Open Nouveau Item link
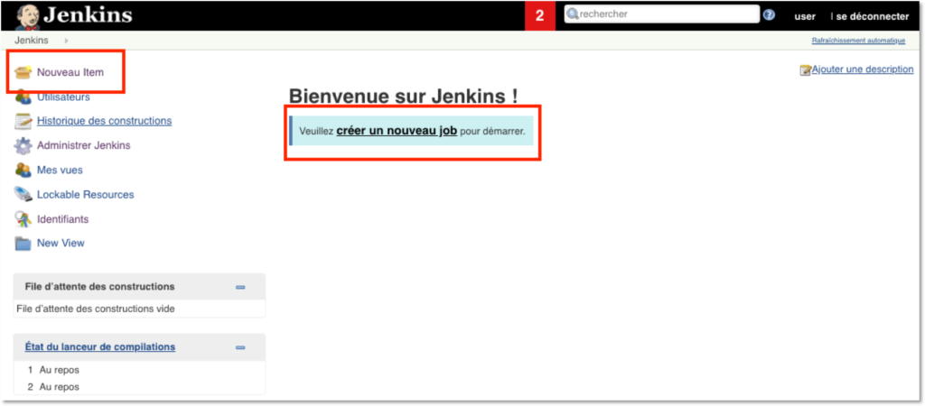This screenshot has height=406, width=925. (70, 72)
